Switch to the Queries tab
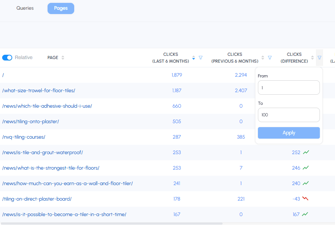Viewport: 335px width, 233px height. (x=24, y=8)
